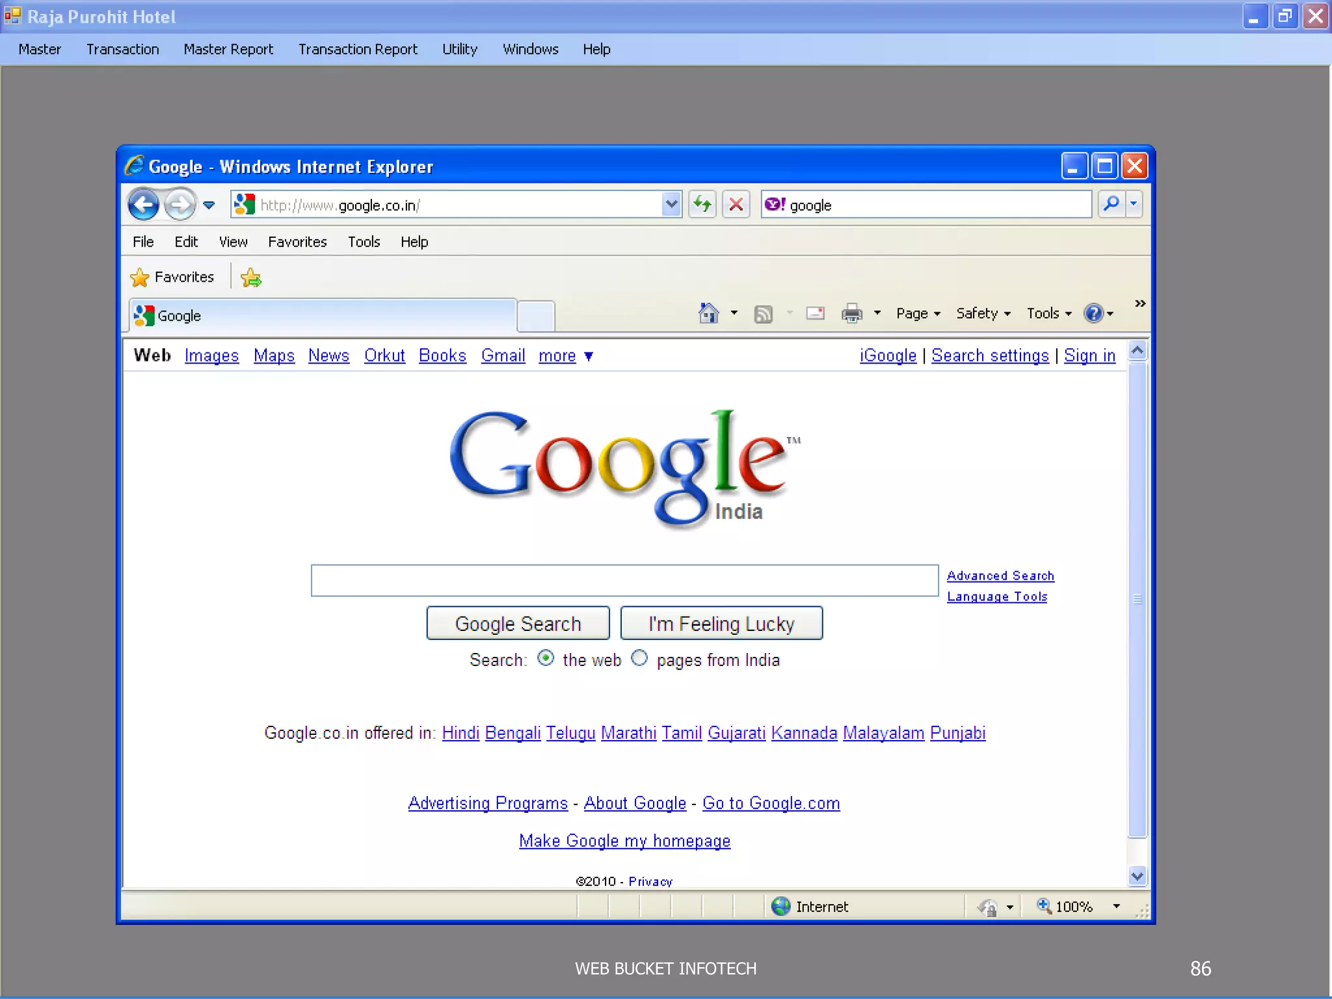Open the Tools command bar dropdown
This screenshot has width=1332, height=999.
click(x=1049, y=313)
